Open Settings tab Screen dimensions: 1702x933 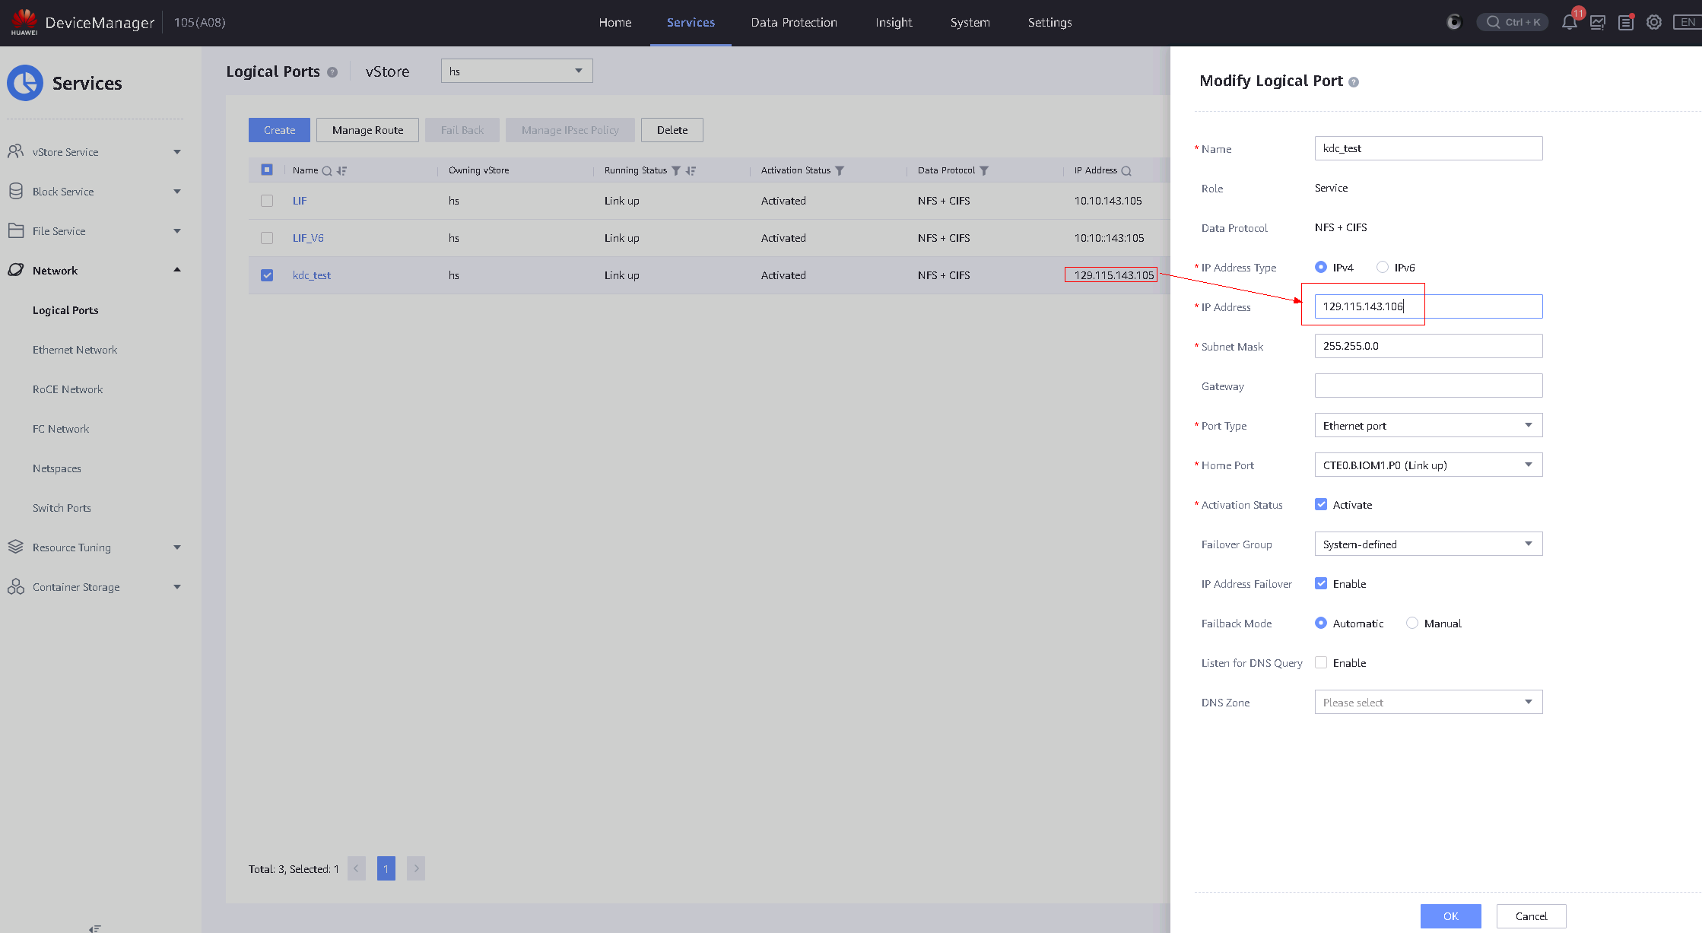pyautogui.click(x=1050, y=22)
